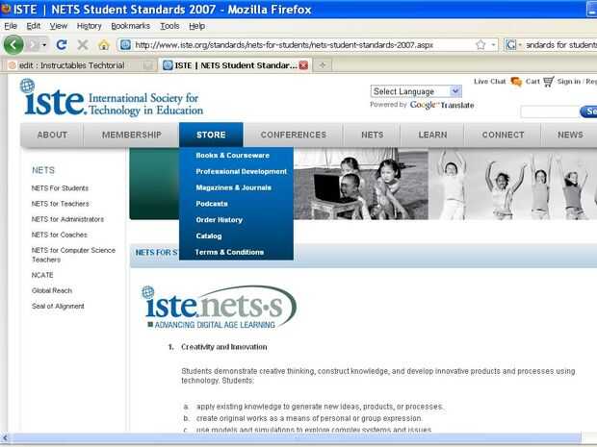Click the left arrow of horizontal scrollbar
The image size is (597, 447).
tap(5, 438)
